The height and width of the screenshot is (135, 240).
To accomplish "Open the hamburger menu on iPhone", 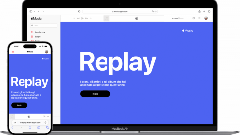I will [x=13, y=52].
